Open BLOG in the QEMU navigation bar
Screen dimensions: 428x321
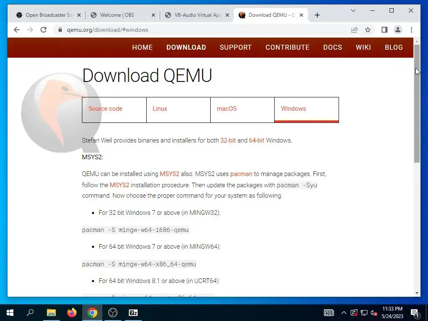(x=394, y=47)
